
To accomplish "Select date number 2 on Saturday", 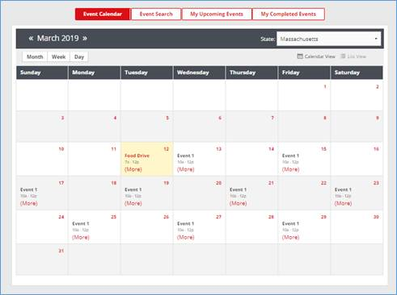I will coord(378,86).
